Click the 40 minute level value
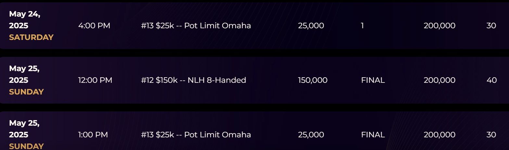The width and height of the screenshot is (509, 150). 491,80
